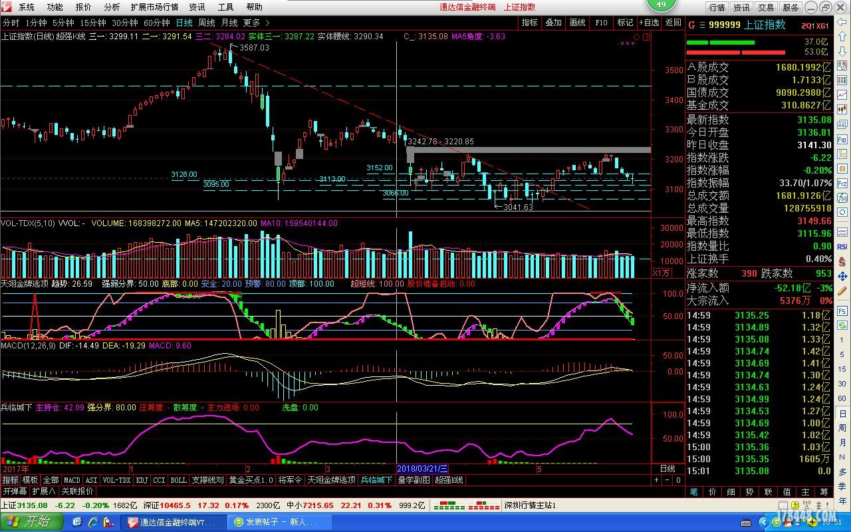This screenshot has height=532, width=851.
Task: Select the KDJ indicator tab
Action: (x=142, y=480)
